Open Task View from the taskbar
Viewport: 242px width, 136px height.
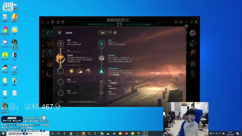coord(58,133)
